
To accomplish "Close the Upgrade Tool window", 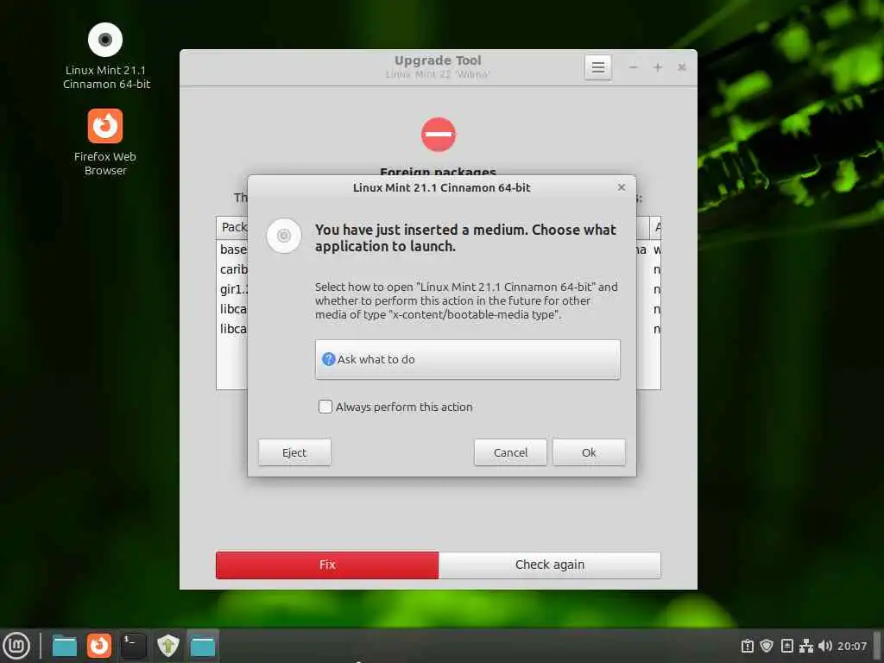I will (682, 67).
